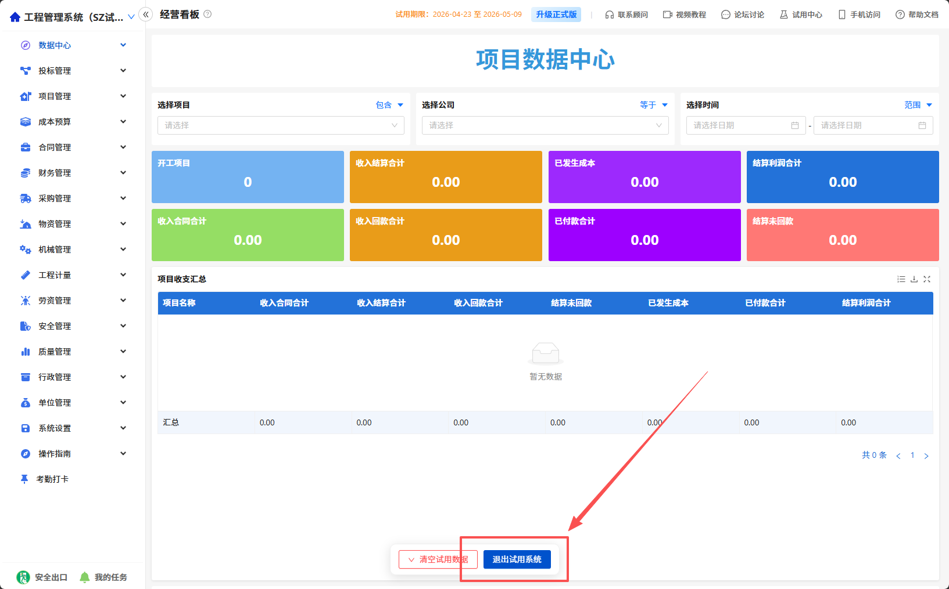Image resolution: width=949 pixels, height=589 pixels.
Task: Open the 选择项目 dropdown box
Action: [281, 125]
